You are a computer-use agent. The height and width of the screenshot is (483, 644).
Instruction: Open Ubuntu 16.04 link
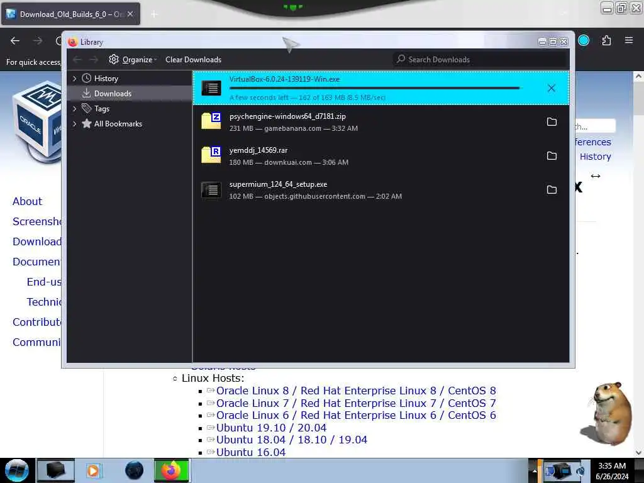(x=251, y=452)
